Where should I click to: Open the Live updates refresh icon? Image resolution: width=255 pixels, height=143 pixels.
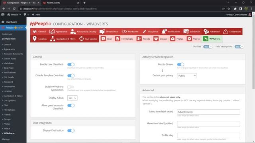(81, 39)
